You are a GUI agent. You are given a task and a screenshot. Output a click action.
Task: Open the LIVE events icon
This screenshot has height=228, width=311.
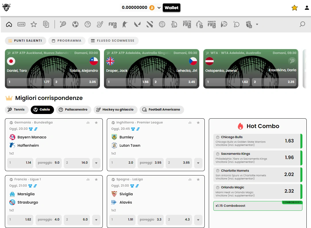click(21, 24)
